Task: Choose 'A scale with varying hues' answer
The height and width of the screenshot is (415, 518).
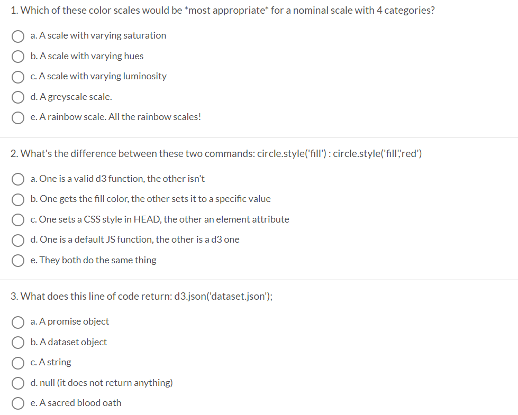Action: tap(18, 57)
